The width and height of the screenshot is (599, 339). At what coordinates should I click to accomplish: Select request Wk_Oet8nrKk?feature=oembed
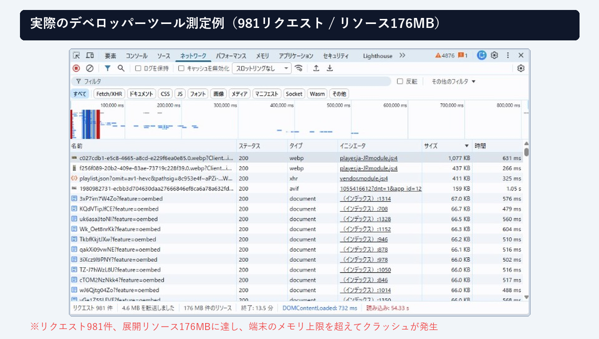click(x=297, y=229)
